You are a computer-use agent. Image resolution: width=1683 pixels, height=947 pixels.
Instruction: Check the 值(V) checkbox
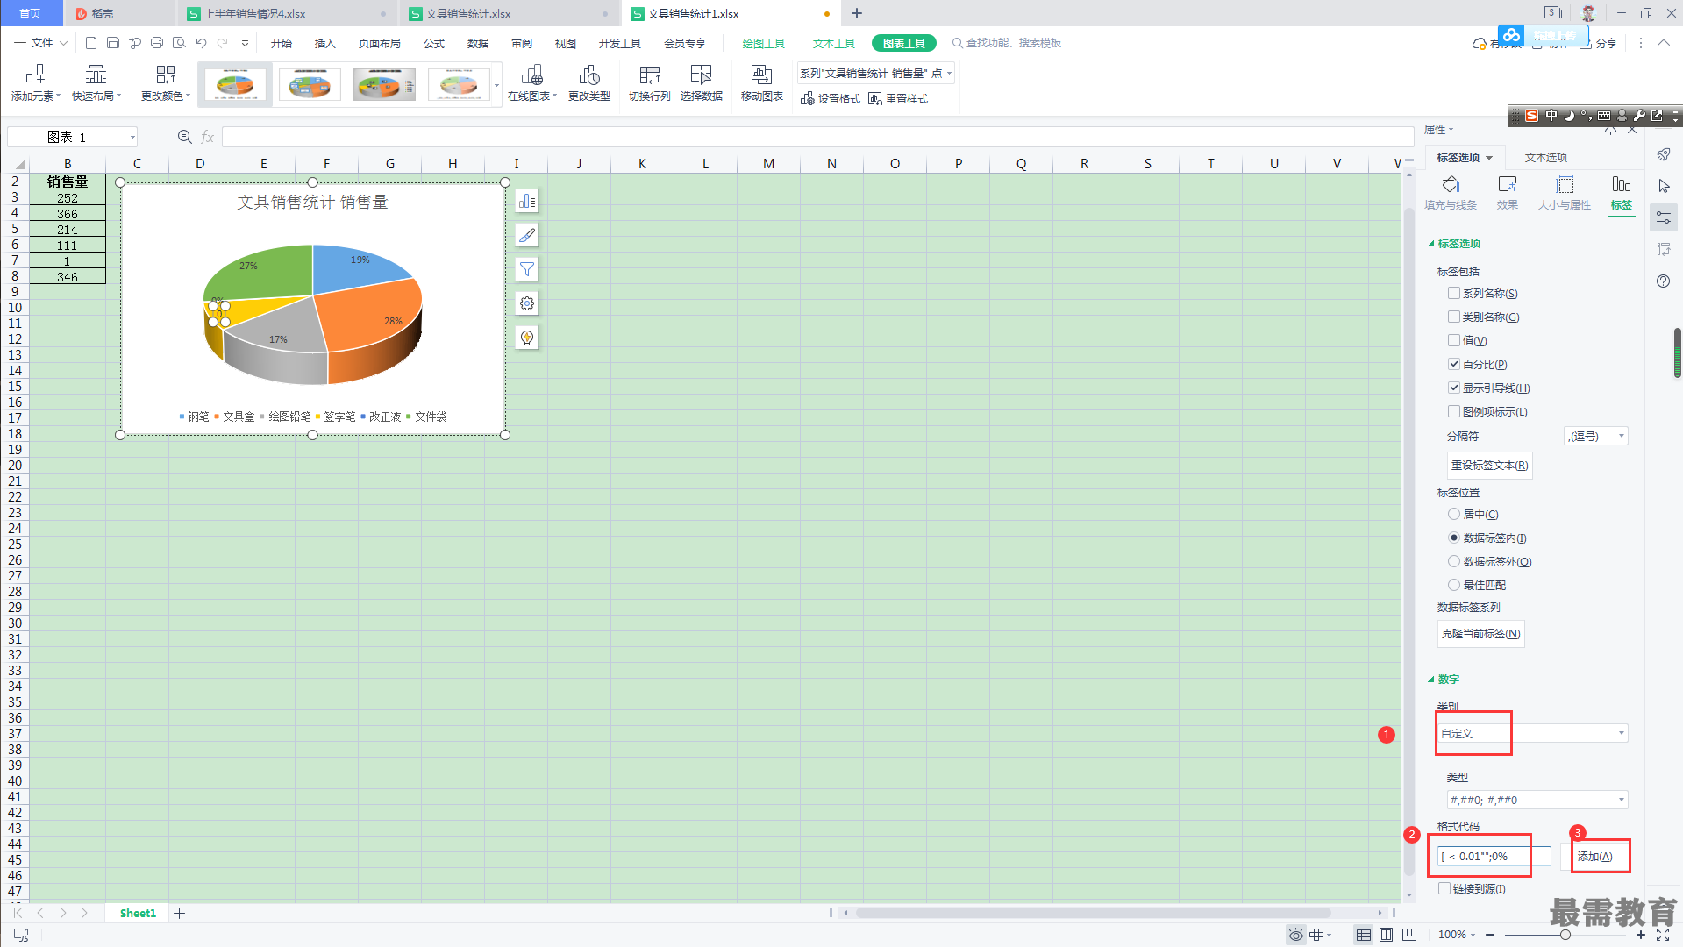point(1454,340)
